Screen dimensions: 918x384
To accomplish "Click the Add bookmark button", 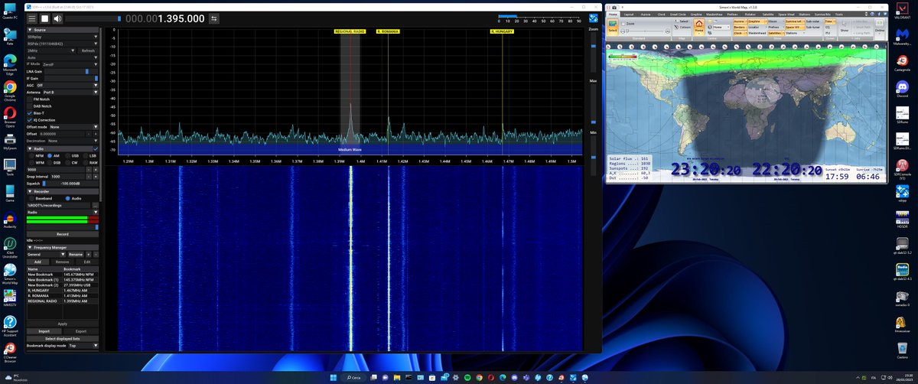I will 38,262.
